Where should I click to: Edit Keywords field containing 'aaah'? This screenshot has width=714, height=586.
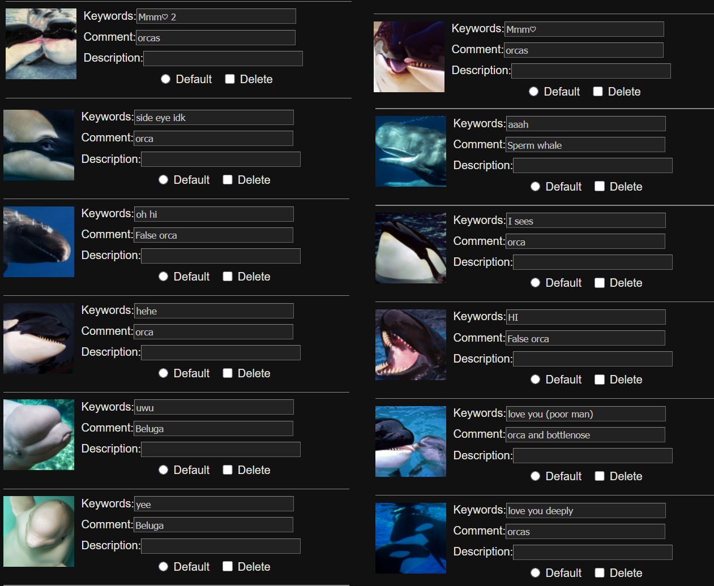(586, 124)
